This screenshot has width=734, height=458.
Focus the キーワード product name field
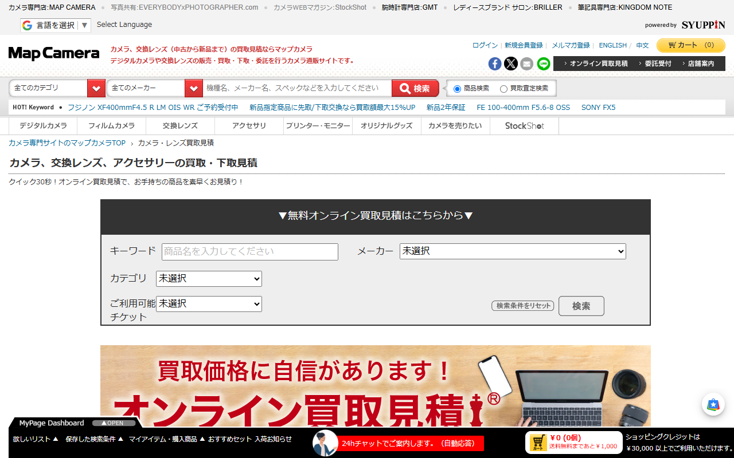(x=250, y=252)
